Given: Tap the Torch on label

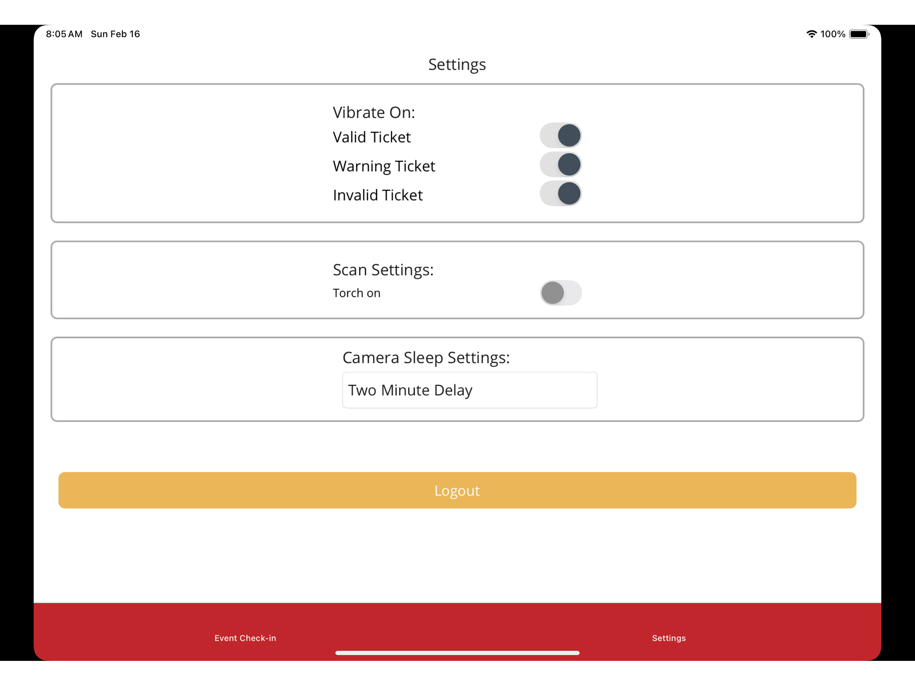Looking at the screenshot, I should [357, 293].
